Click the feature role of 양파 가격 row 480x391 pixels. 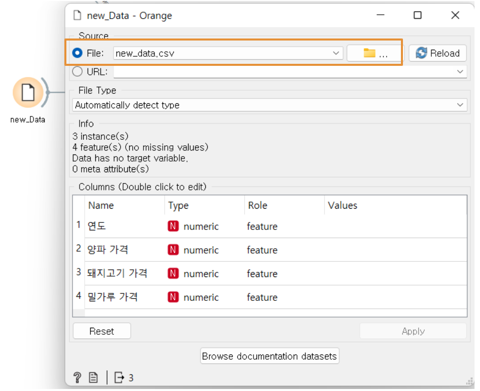(x=262, y=250)
